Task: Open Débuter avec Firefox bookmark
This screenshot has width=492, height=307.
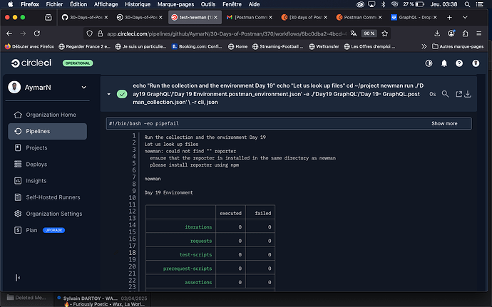Action: pos(29,46)
